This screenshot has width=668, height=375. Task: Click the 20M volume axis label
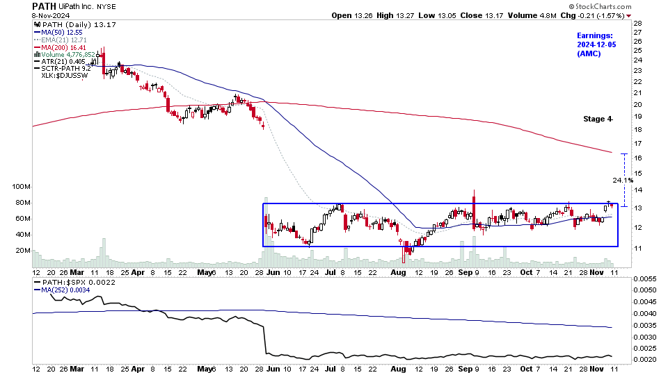click(23, 251)
